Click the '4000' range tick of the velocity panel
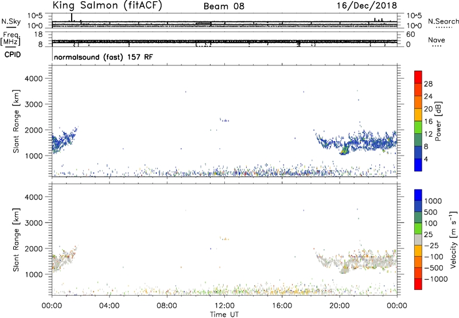This screenshot has width=459, height=318. click(34, 197)
